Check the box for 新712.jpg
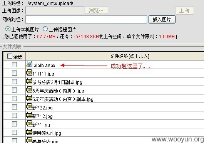The image size is (204, 143). (x=14, y=115)
